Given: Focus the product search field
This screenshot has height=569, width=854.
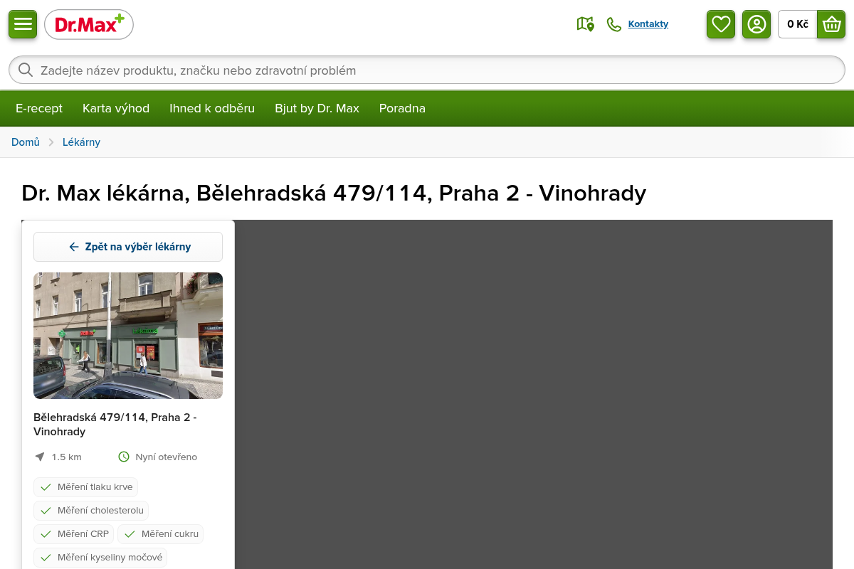Looking at the screenshot, I should [427, 70].
